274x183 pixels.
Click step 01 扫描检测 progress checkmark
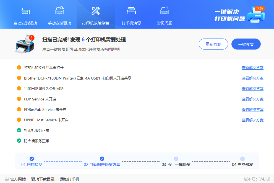32,159
